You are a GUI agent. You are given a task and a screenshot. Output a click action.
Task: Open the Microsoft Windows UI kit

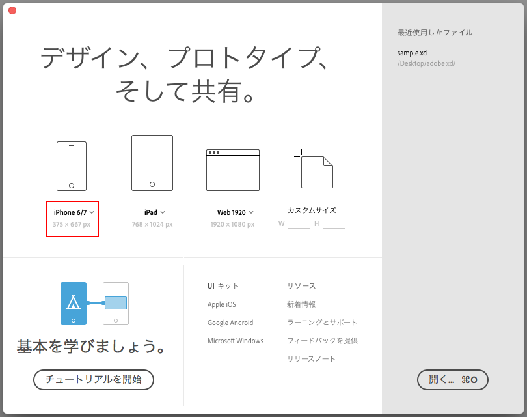pyautogui.click(x=236, y=341)
